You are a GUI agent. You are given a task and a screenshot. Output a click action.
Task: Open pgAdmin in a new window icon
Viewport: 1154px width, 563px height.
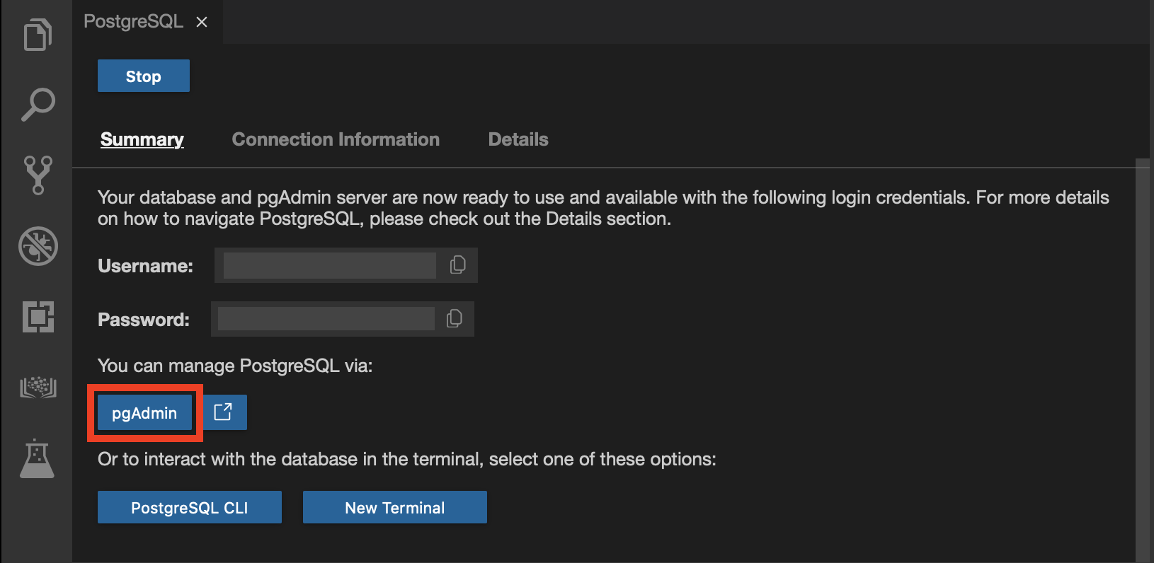pos(223,412)
